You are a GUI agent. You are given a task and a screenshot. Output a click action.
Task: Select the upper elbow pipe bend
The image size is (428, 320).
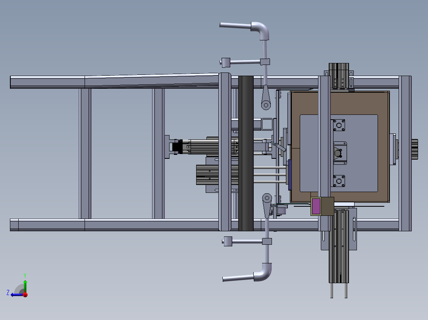click(260, 30)
